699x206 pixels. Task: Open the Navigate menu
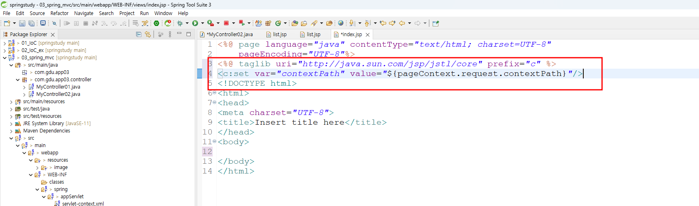click(x=84, y=13)
